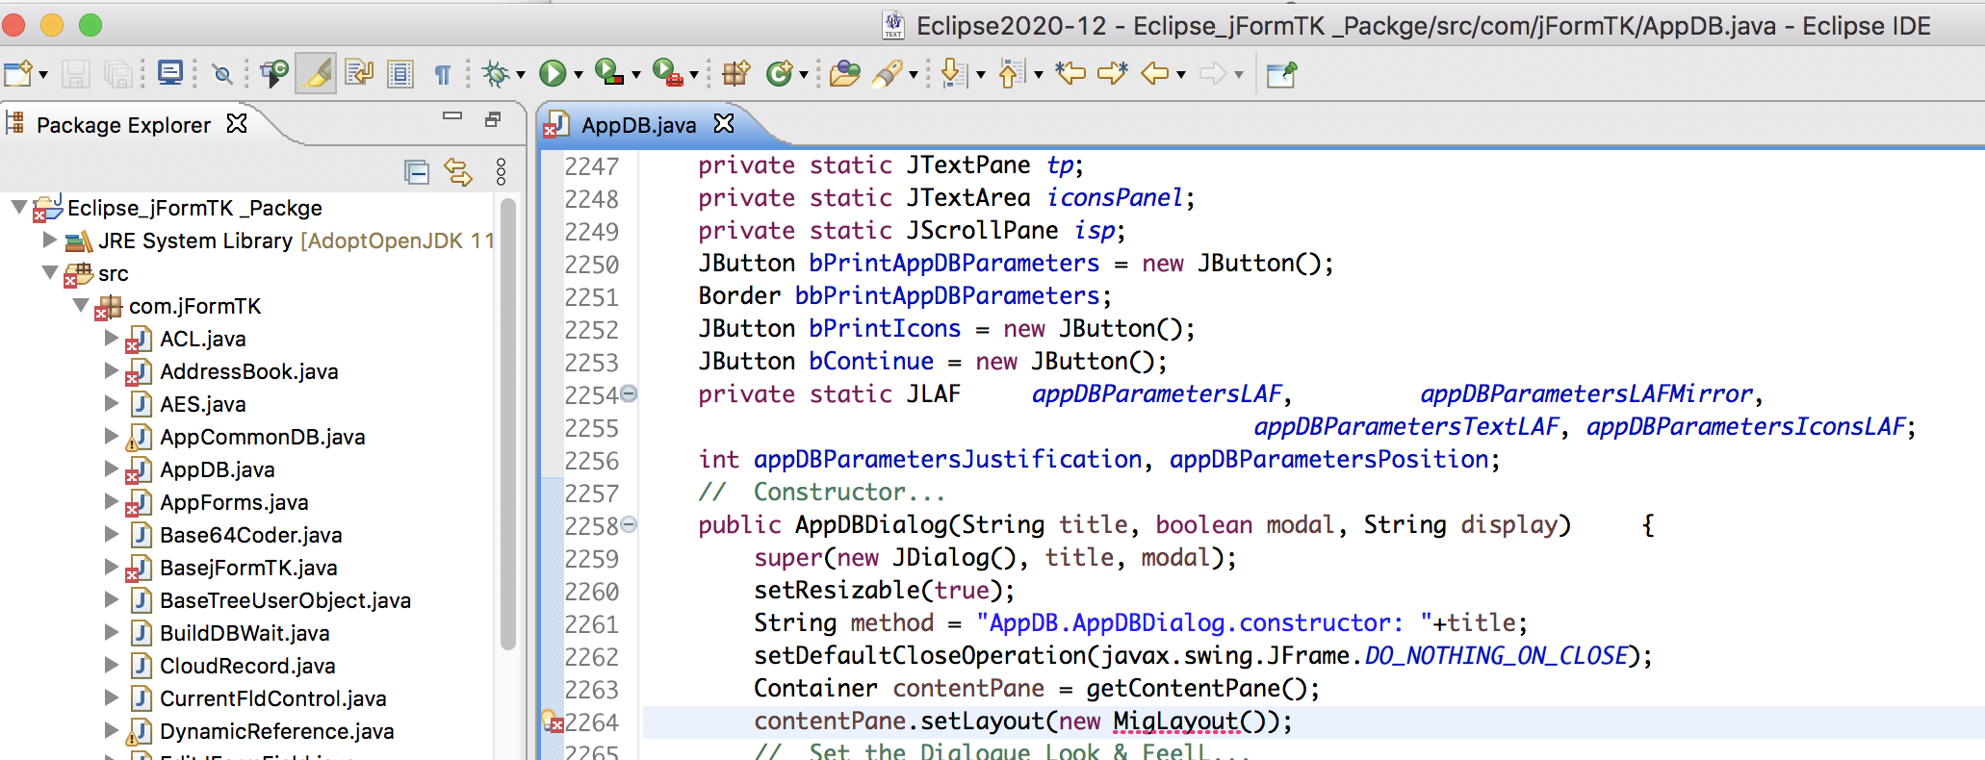Viewport: 1985px width, 760px height.
Task: Click the Debug bug icon
Action: [496, 73]
